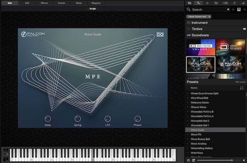Screen dimensions: 247x163
Task: Select the Wave FM preset
Action: coord(196,134)
